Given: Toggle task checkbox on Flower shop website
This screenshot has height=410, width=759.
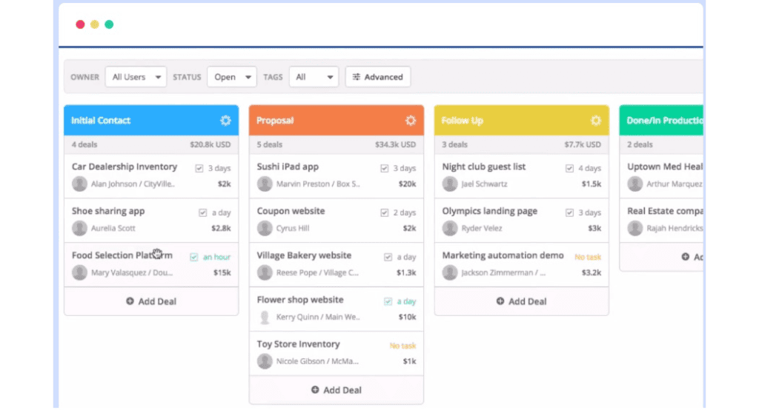Looking at the screenshot, I should point(388,302).
